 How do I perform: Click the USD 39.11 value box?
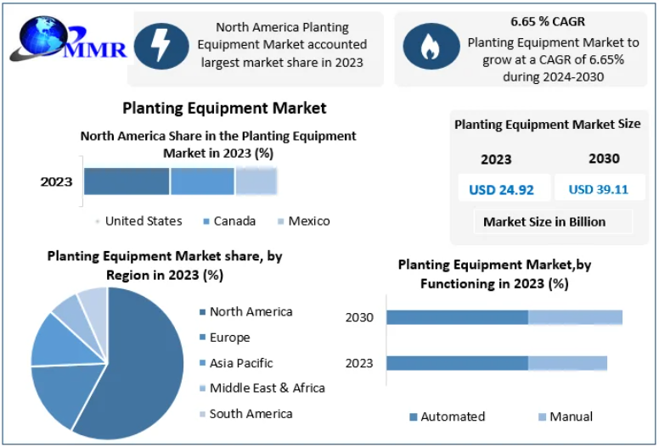[x=598, y=189]
